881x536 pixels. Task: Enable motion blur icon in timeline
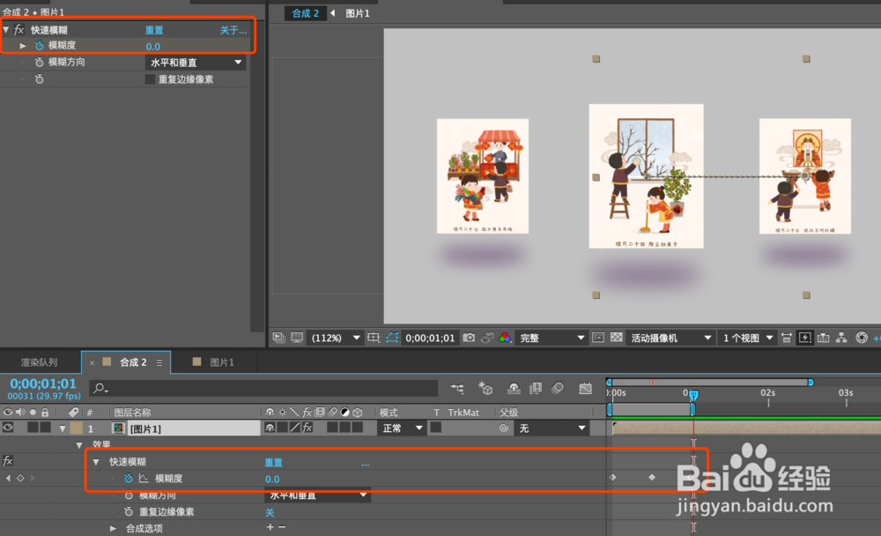pos(558,388)
